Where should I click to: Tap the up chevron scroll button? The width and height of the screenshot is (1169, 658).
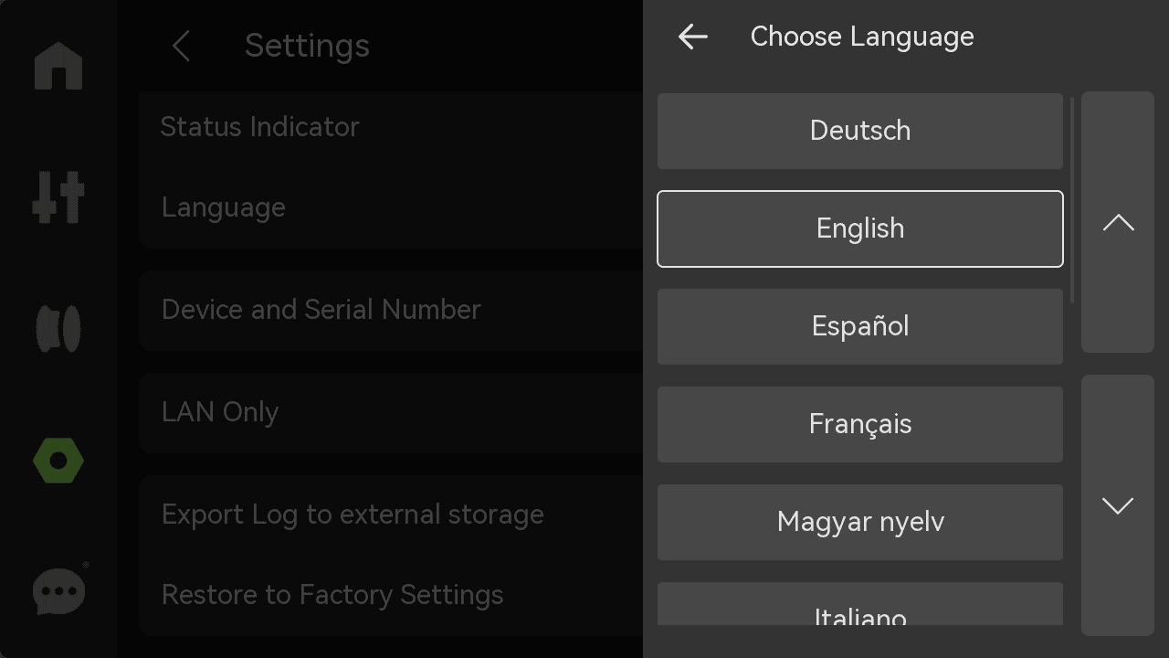pyautogui.click(x=1118, y=222)
